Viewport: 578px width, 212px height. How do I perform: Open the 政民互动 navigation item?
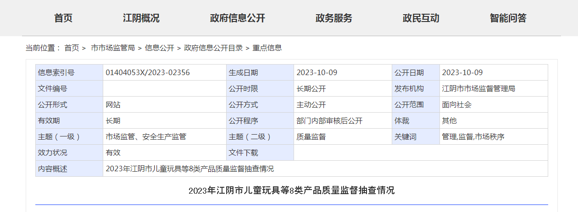tap(421, 18)
